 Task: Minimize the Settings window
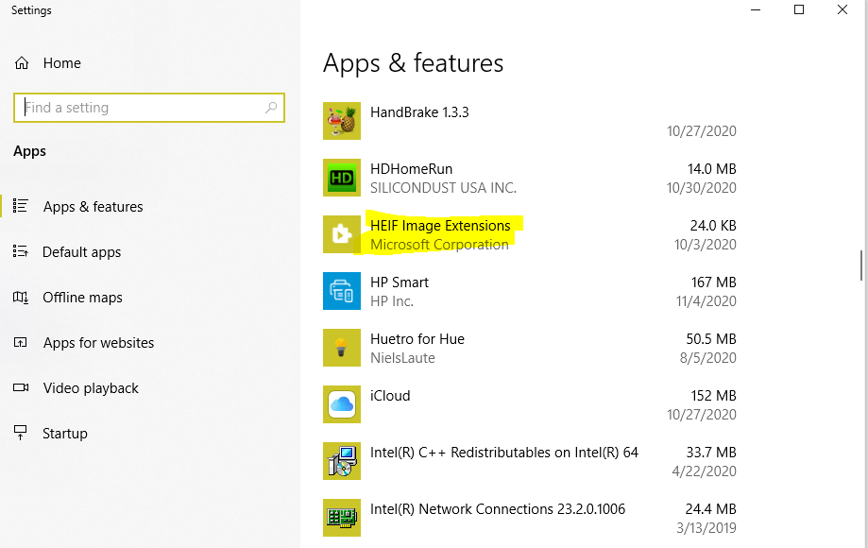(756, 9)
